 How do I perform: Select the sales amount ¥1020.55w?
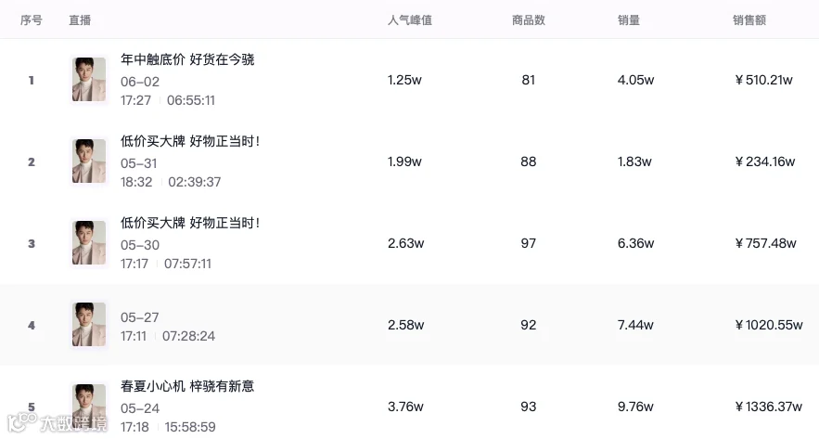(x=768, y=325)
